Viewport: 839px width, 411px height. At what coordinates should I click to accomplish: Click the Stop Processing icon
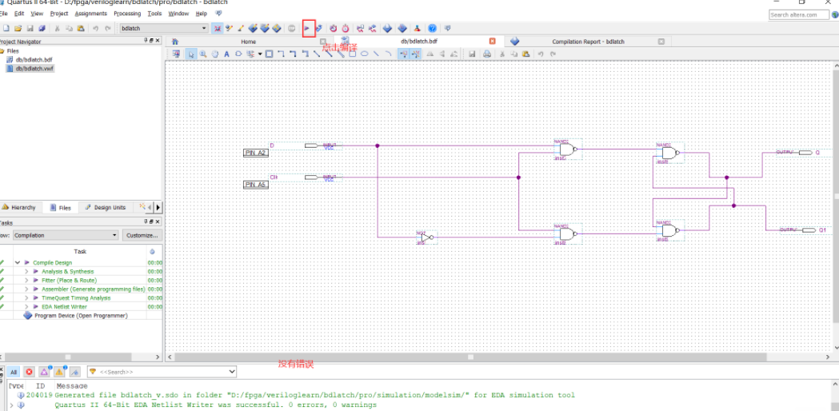coord(291,29)
